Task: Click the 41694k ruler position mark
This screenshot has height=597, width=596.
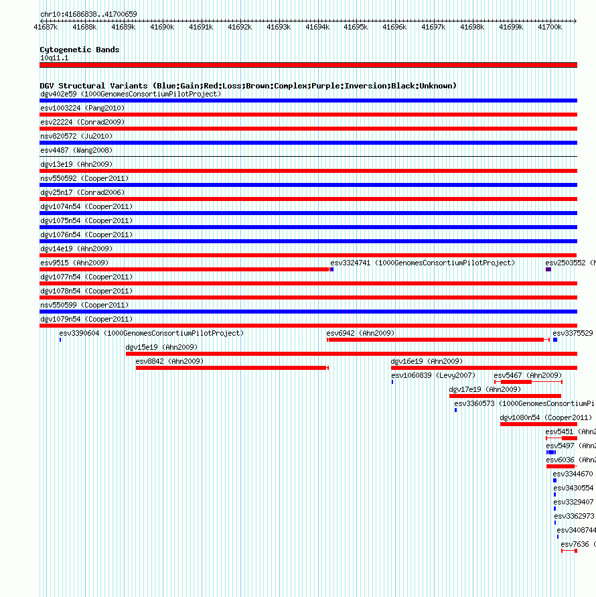Action: pyautogui.click(x=317, y=27)
